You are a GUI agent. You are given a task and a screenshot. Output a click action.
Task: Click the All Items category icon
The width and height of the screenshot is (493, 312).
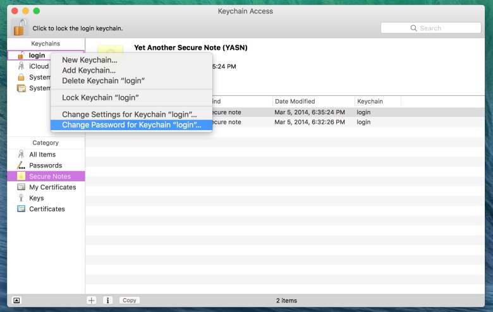point(21,155)
